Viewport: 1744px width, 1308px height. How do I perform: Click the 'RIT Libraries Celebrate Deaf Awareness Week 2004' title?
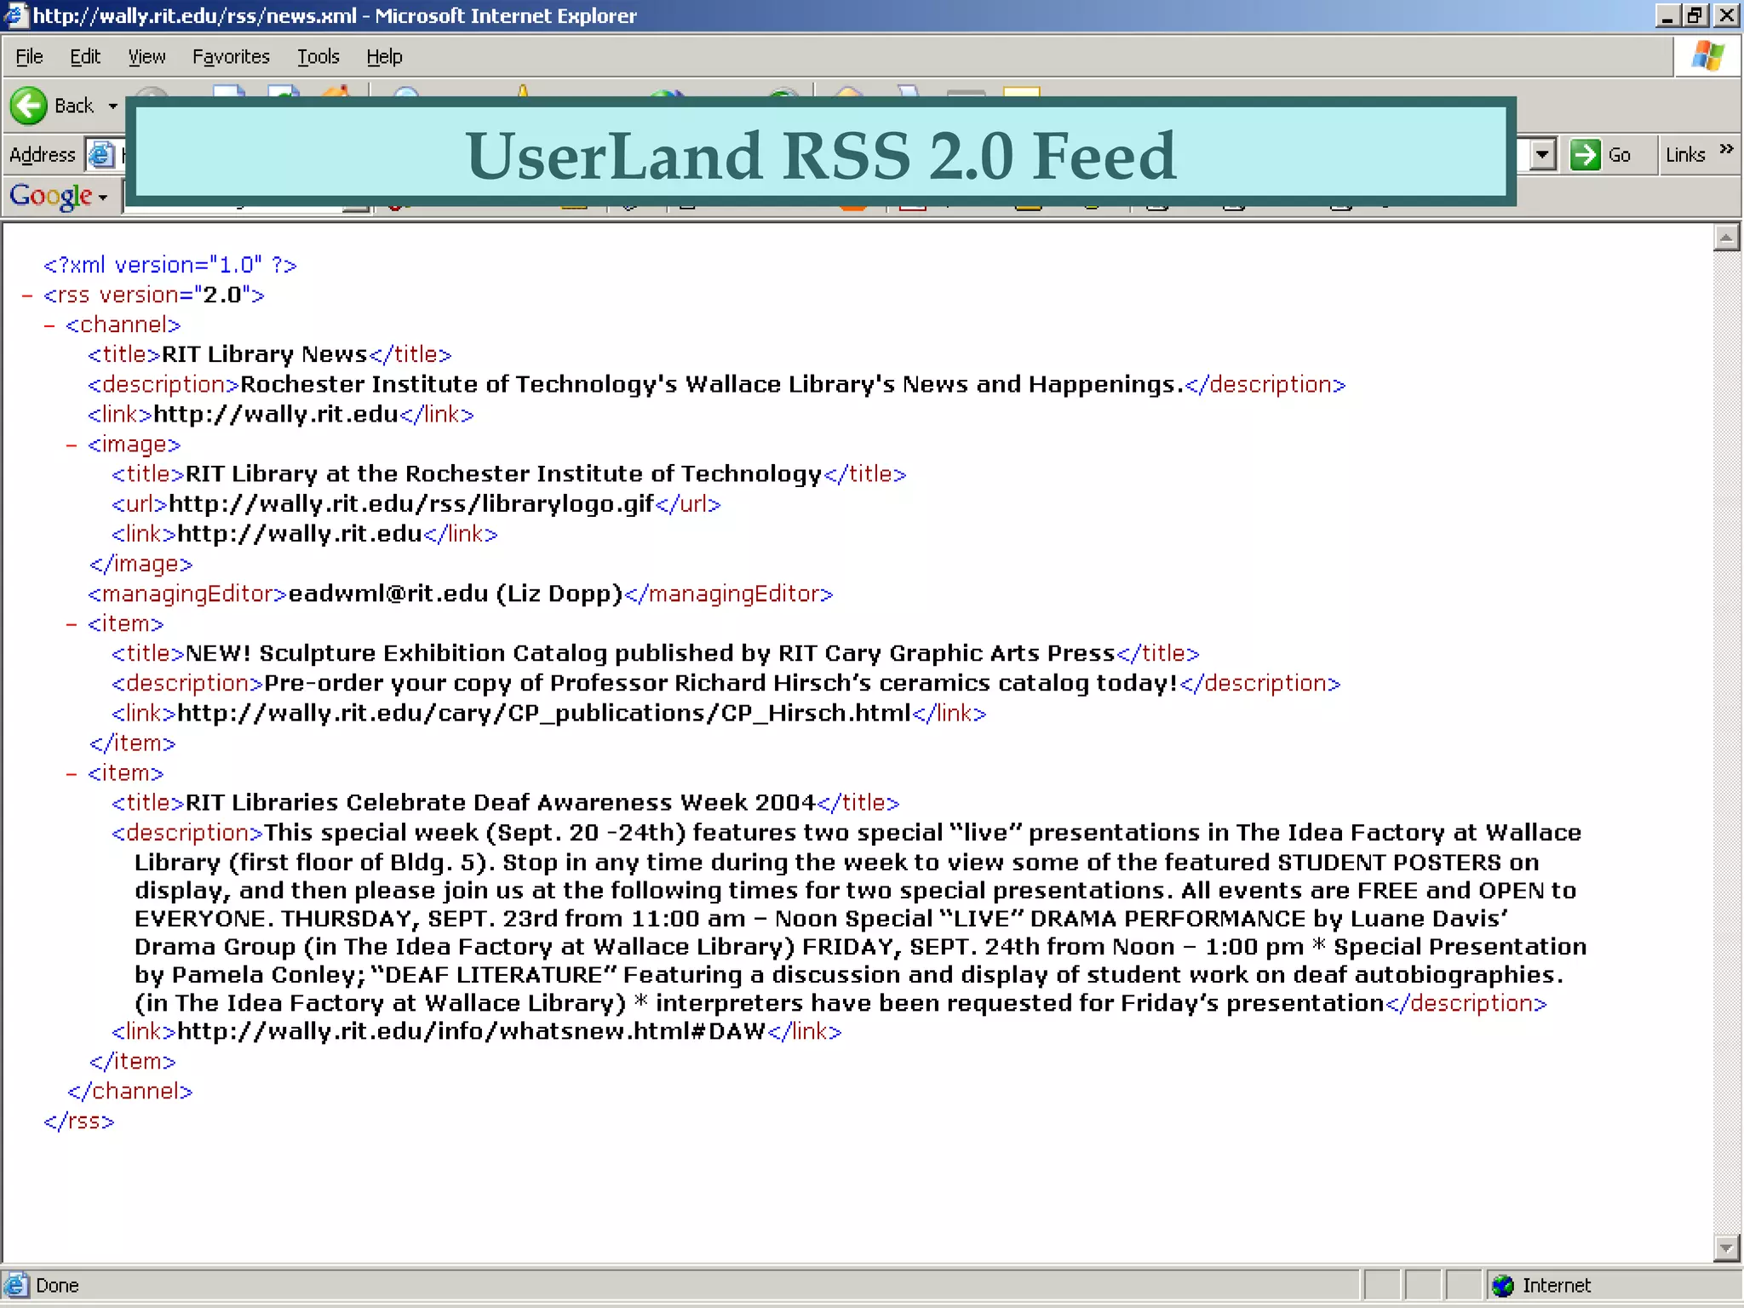pos(501,802)
